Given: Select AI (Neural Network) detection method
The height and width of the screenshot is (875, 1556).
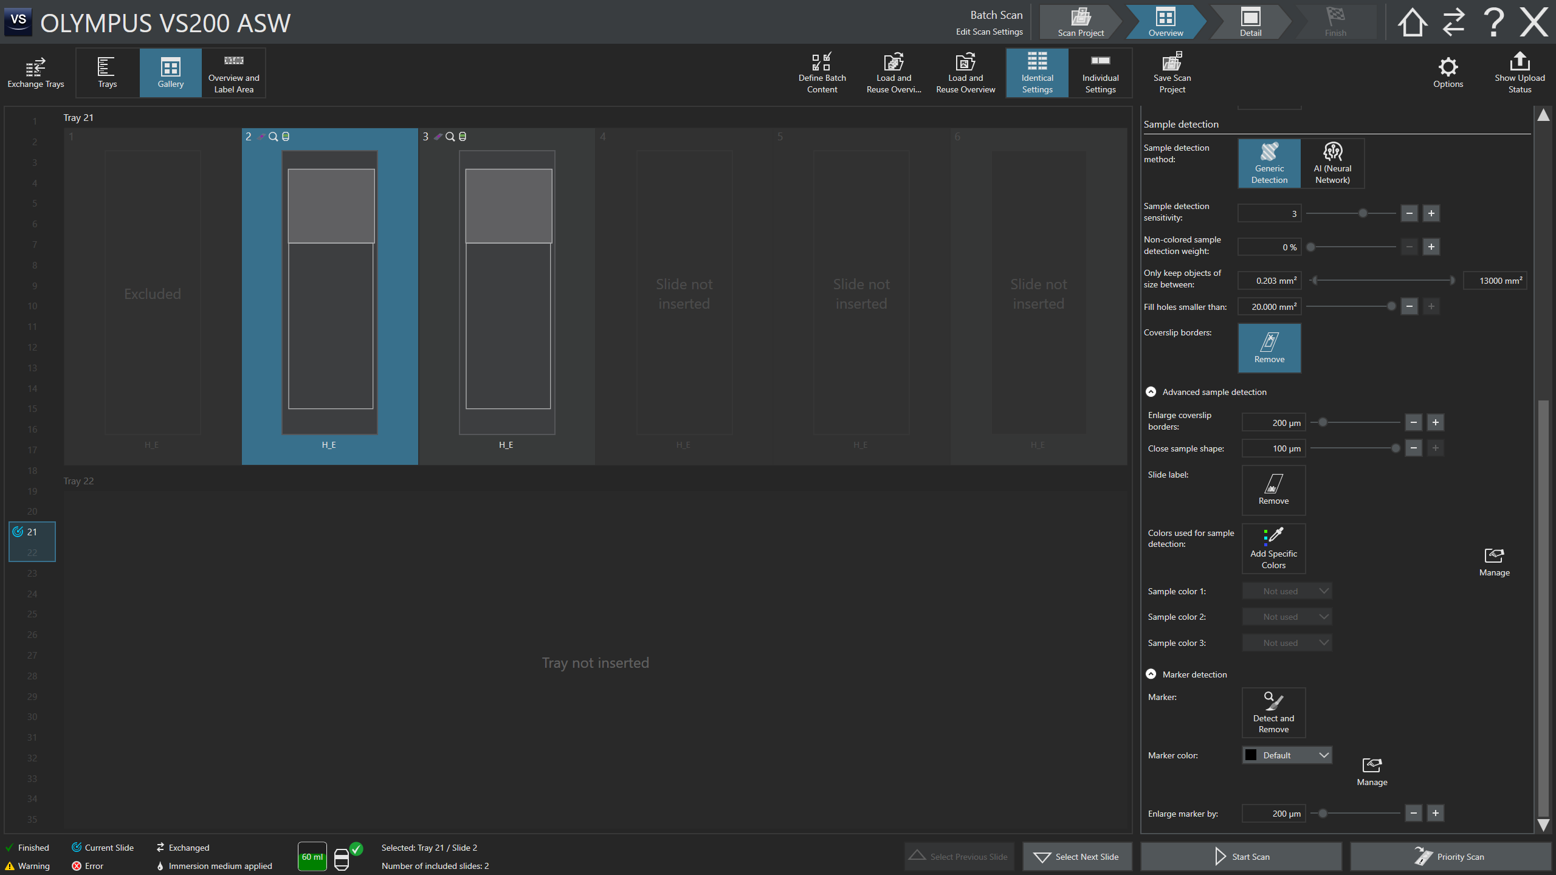Looking at the screenshot, I should (1332, 163).
